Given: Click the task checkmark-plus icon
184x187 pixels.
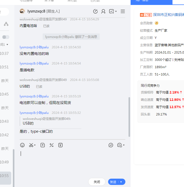Looking at the screenshot, I should [x=111, y=11].
